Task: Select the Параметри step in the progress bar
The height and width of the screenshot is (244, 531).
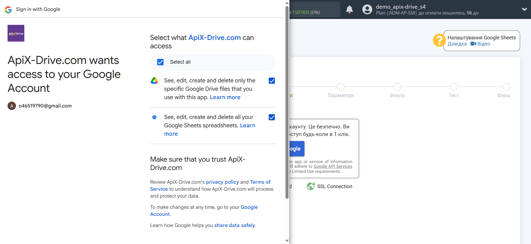Action: pos(341,87)
